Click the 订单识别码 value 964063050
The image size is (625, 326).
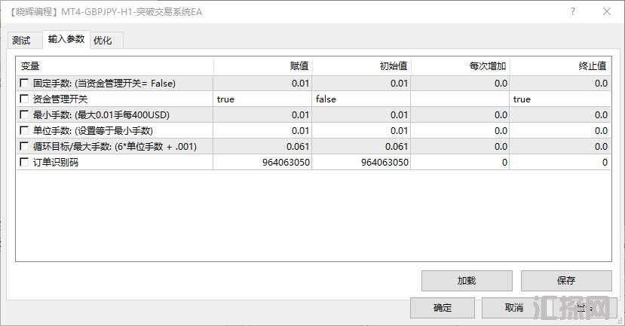[262, 163]
